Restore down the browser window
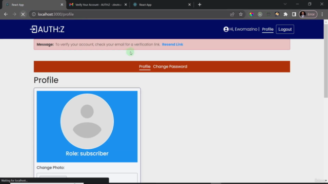This screenshot has width=328, height=184. (310, 4)
